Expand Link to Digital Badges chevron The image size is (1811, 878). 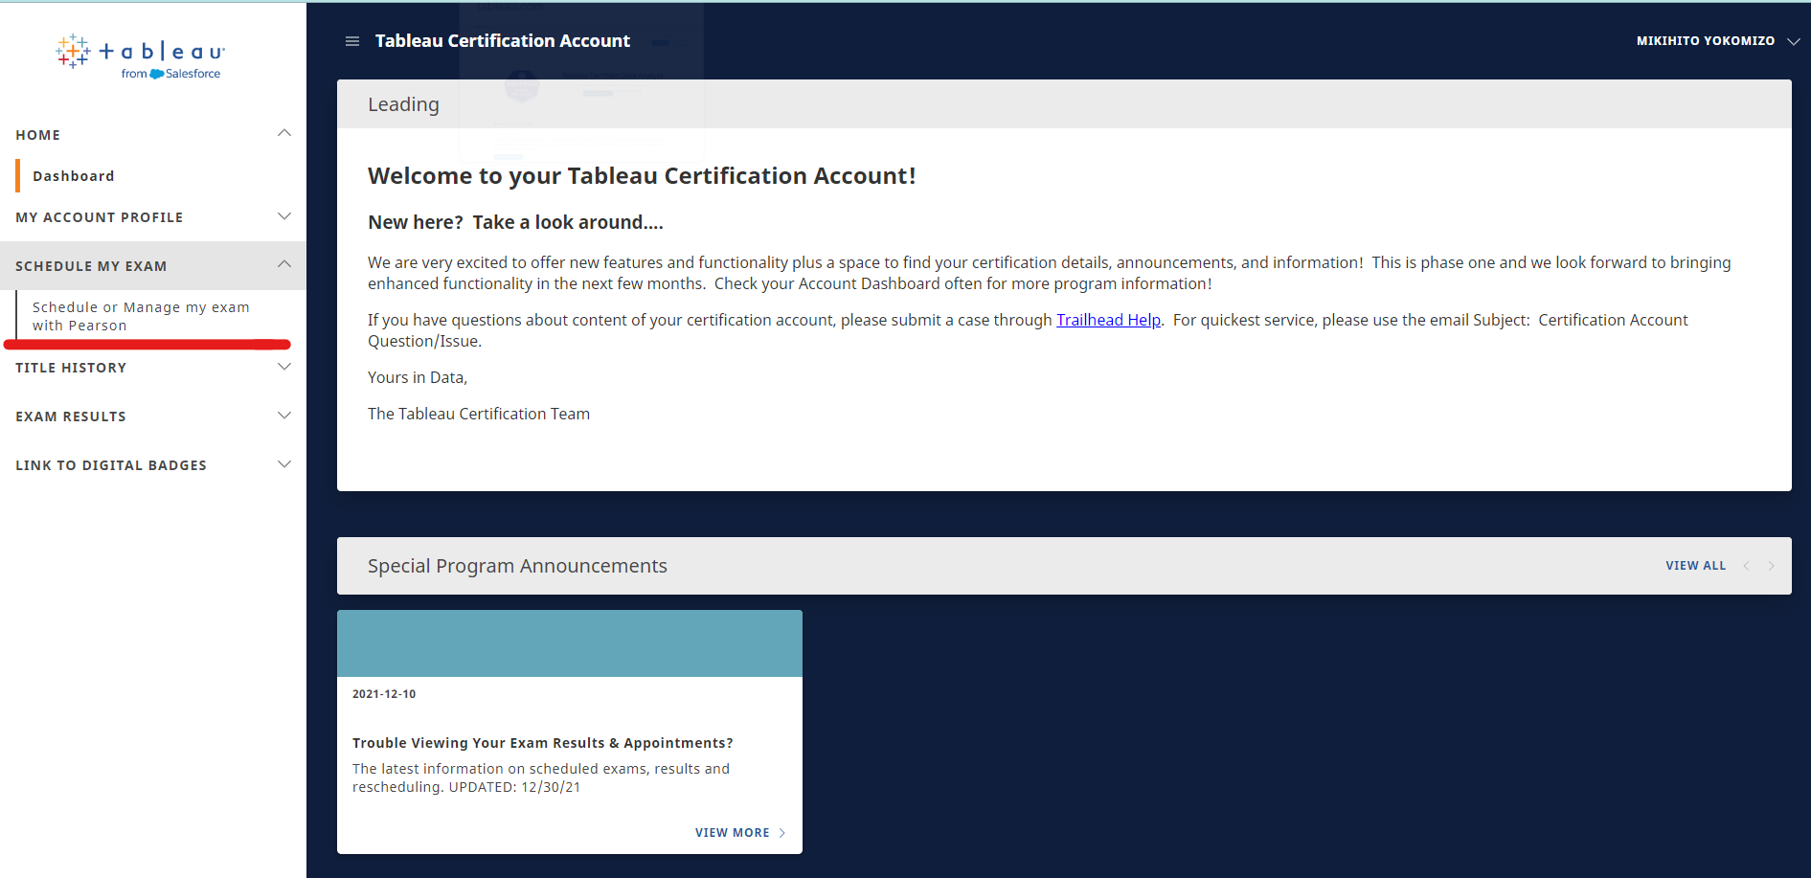(x=284, y=464)
